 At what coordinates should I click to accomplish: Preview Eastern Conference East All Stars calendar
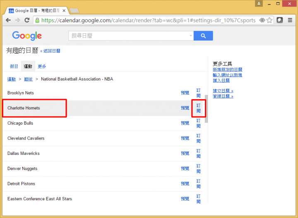coord(185,199)
